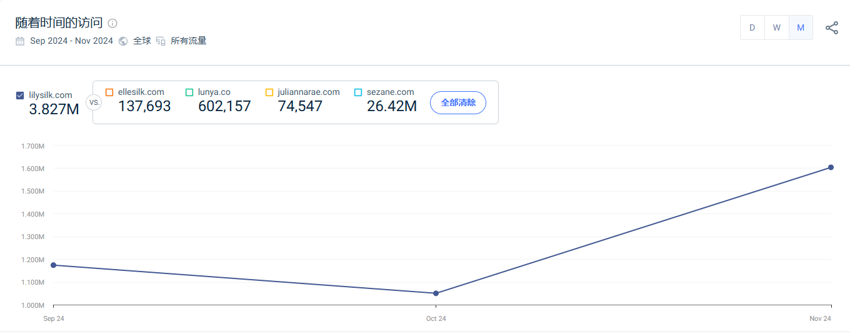Check the sezane.com checkbox
The image size is (850, 334).
click(358, 92)
